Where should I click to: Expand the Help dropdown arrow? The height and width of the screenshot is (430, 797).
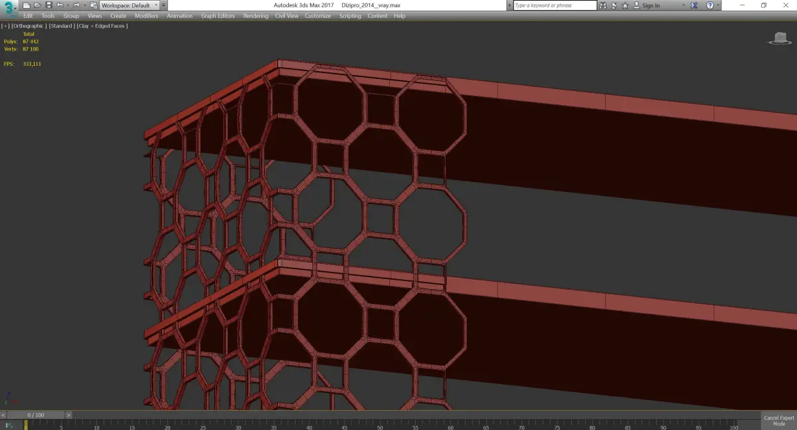tap(718, 5)
